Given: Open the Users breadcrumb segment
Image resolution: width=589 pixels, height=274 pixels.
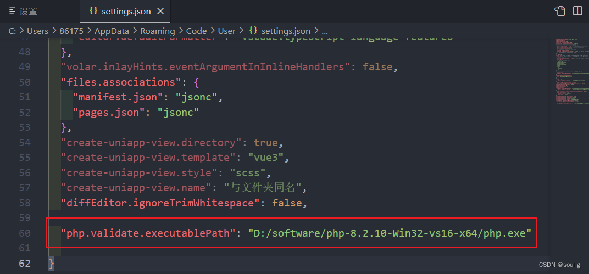Looking at the screenshot, I should 37,31.
